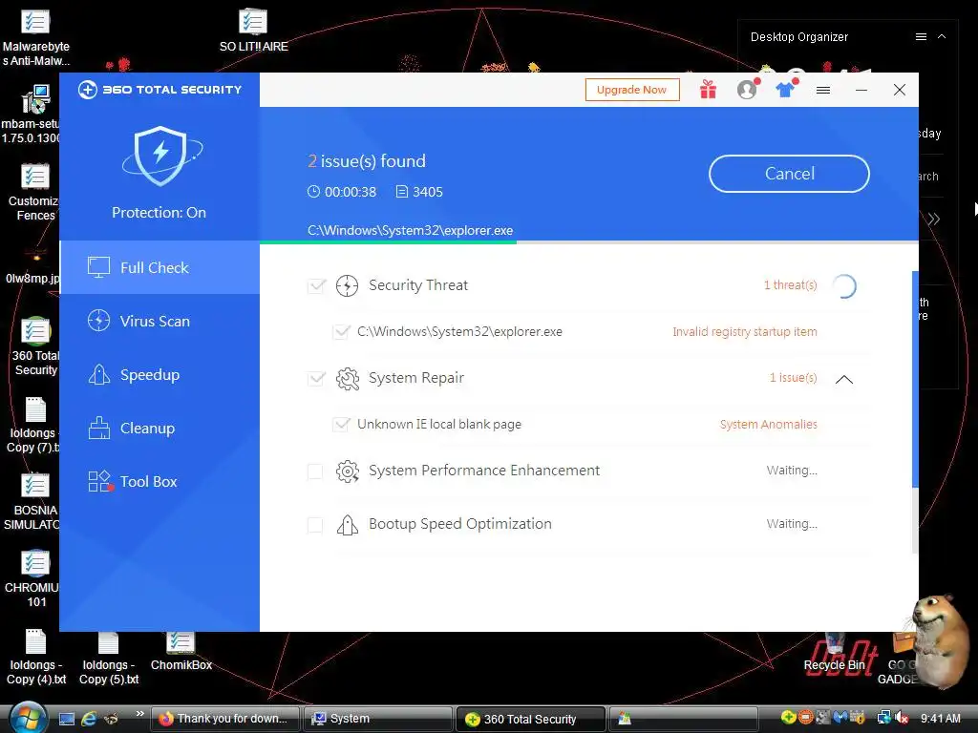Screen dimensions: 978x733
Task: Check the System Performance Enhancement checkbox
Action: point(315,471)
